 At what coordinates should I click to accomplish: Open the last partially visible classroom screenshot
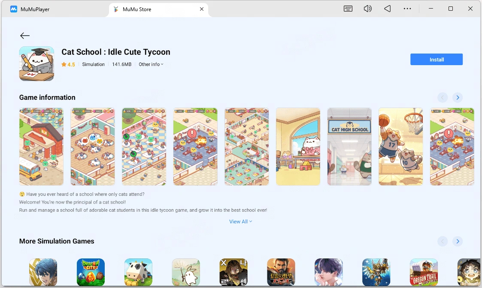pyautogui.click(x=452, y=147)
